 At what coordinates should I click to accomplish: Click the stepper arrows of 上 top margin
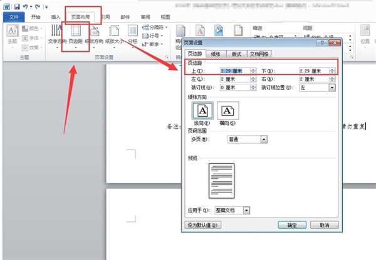point(253,71)
